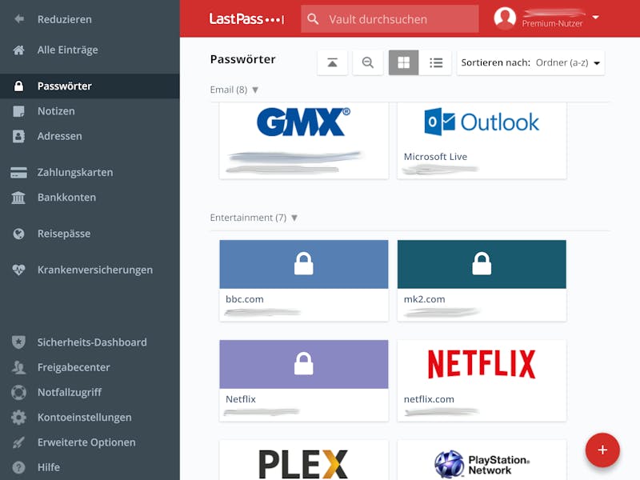Open the GMX password card
This screenshot has height=480, width=640.
[x=304, y=141]
